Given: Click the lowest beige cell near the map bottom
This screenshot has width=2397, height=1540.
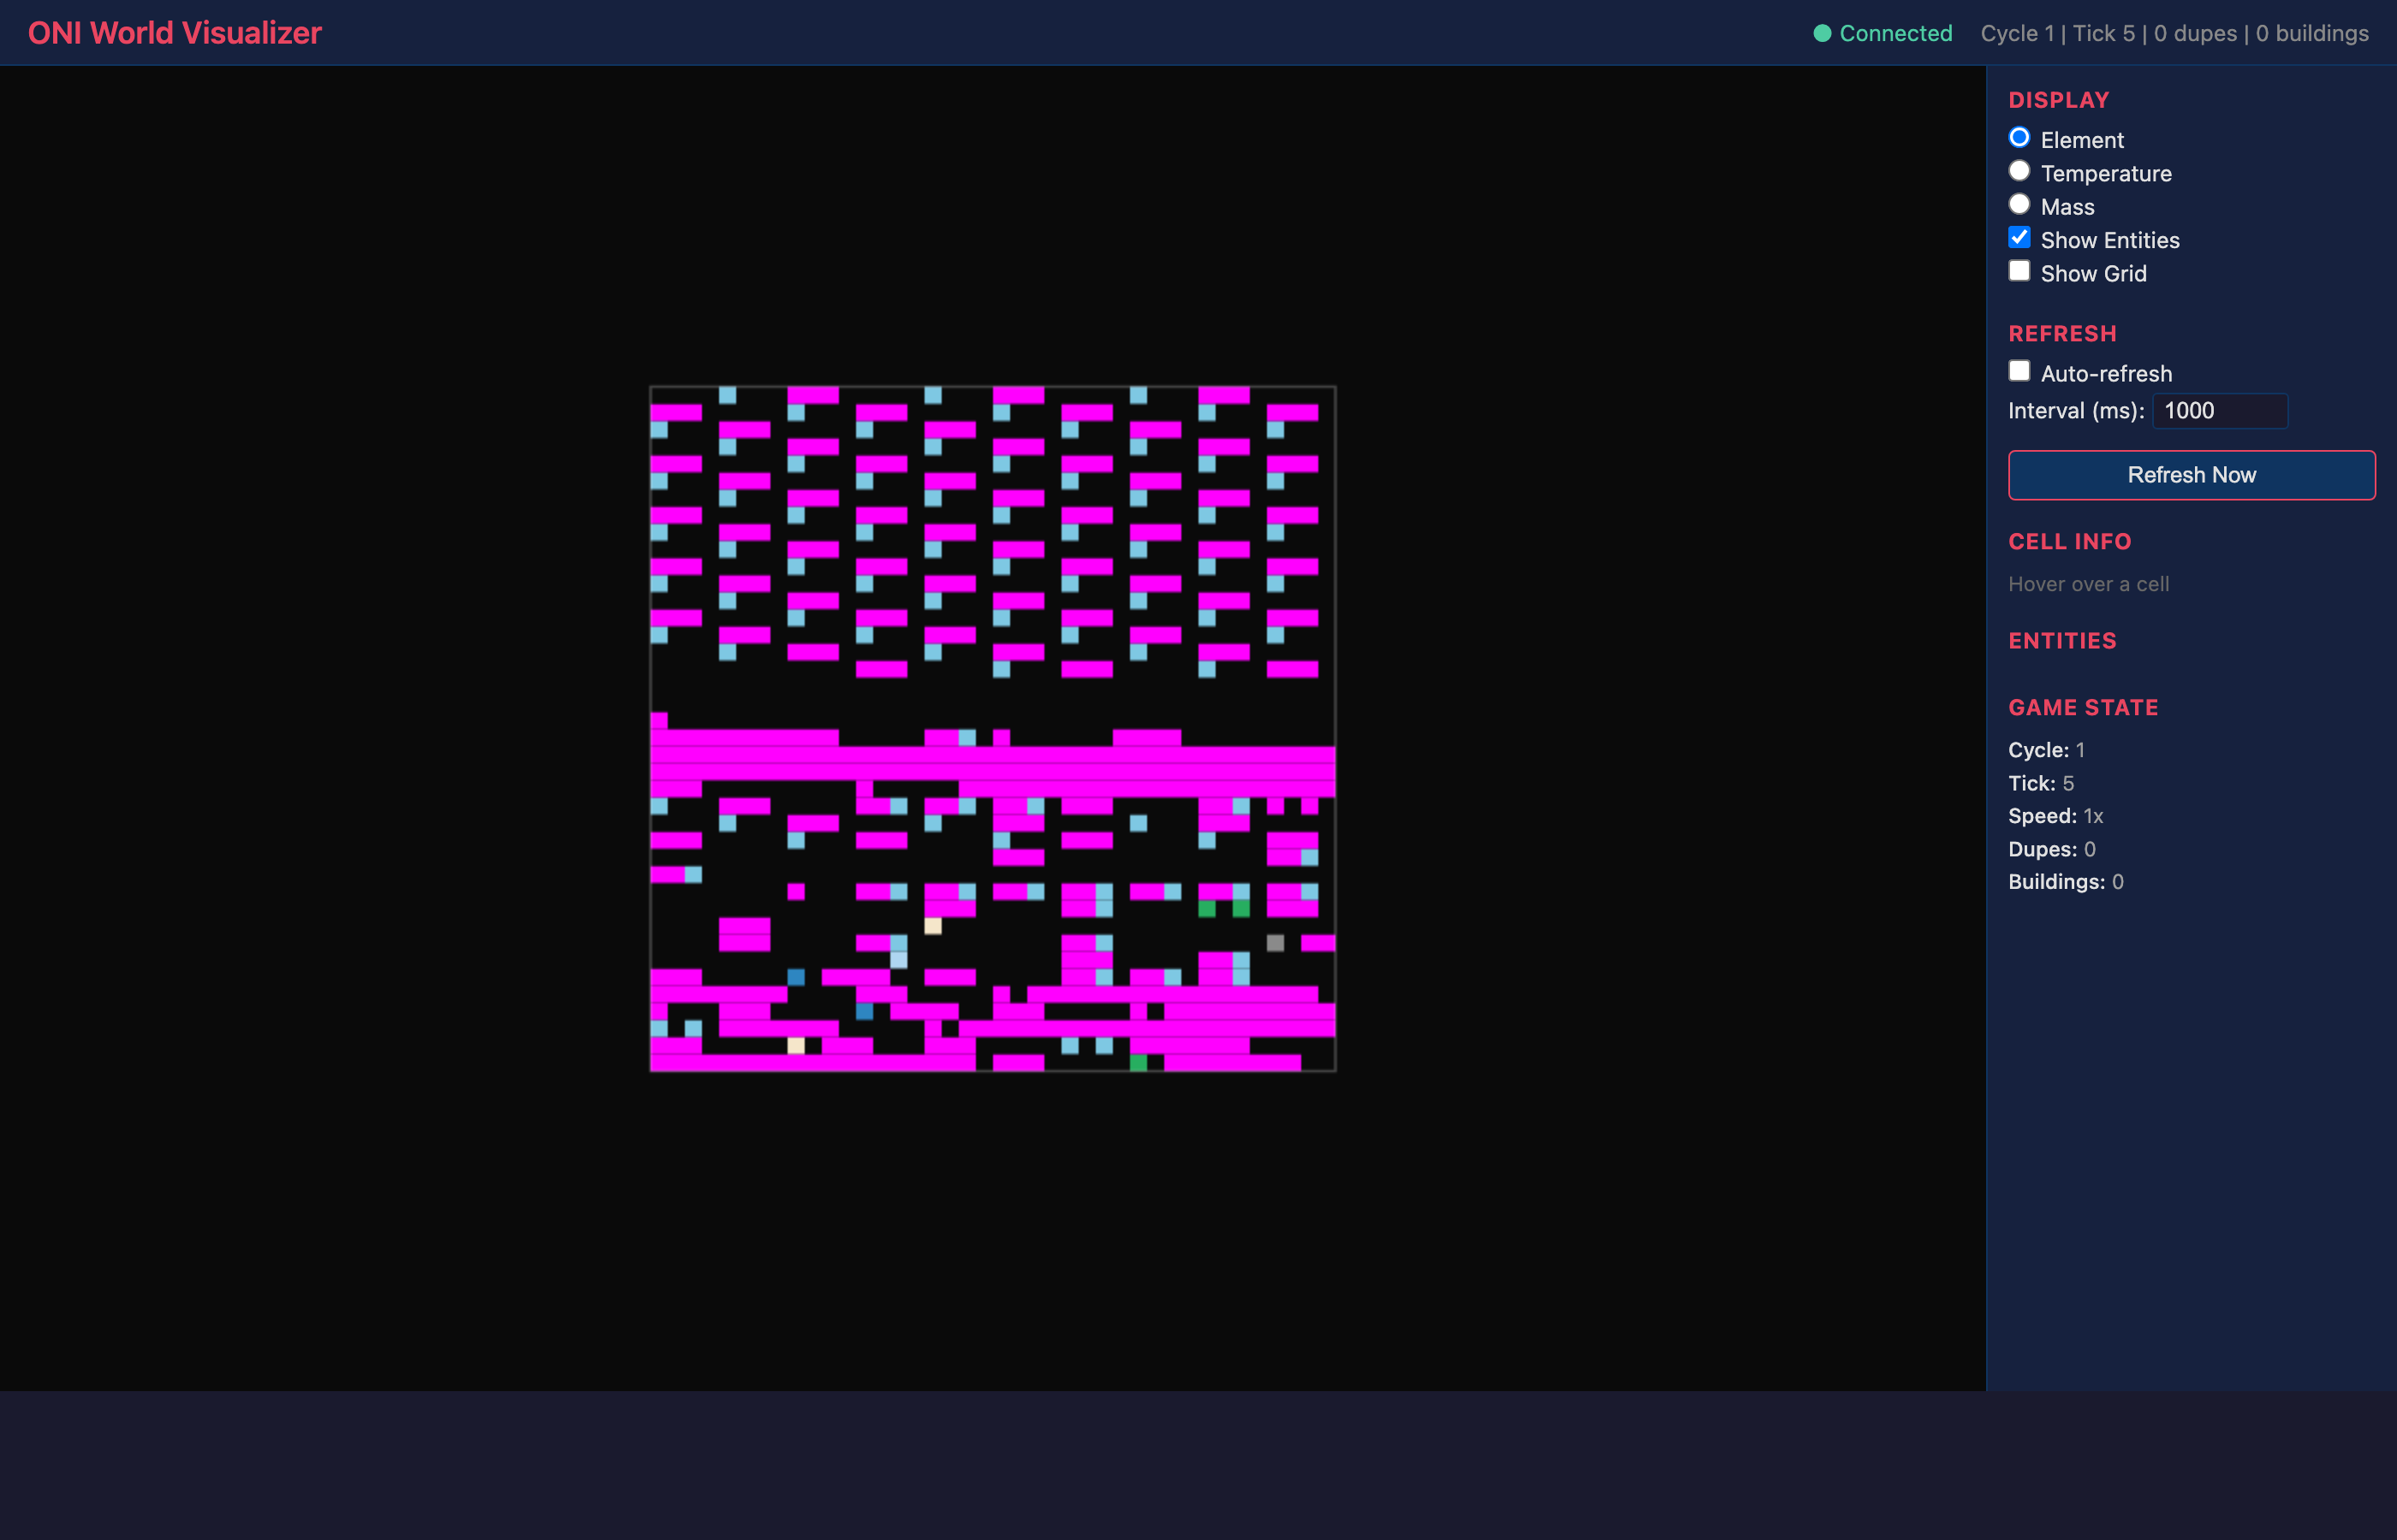Looking at the screenshot, I should point(795,1045).
